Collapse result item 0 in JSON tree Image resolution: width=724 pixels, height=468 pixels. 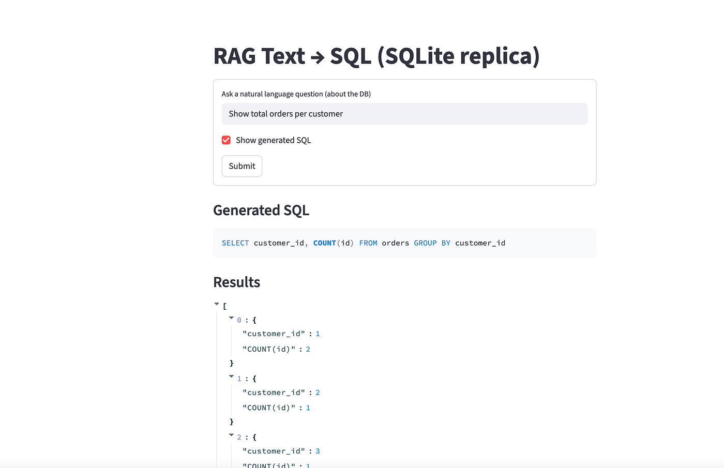[x=231, y=318]
